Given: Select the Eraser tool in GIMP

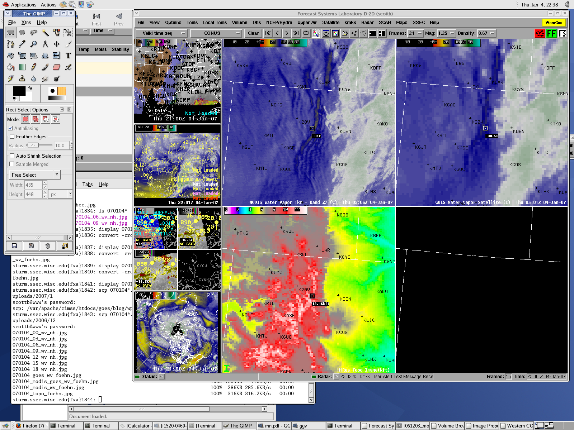Looking at the screenshot, I should point(57,67).
